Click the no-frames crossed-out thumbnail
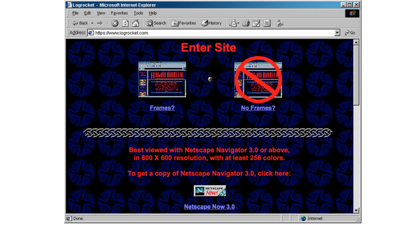Image resolution: width=404 pixels, height=227 pixels. click(x=258, y=79)
